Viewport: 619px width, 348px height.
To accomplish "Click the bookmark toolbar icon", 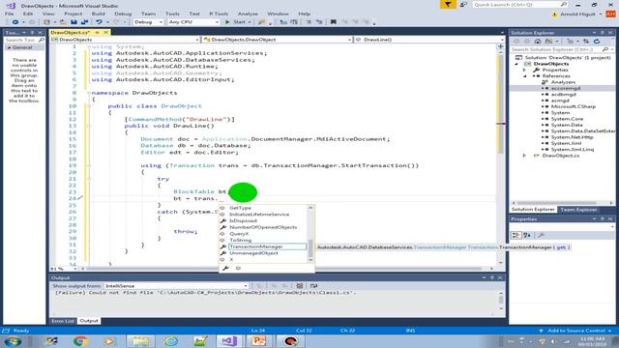I will coord(333,22).
